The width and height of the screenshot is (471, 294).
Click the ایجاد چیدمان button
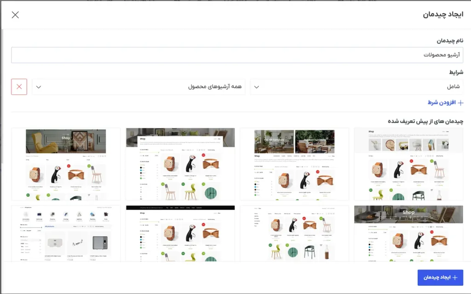[x=440, y=277]
